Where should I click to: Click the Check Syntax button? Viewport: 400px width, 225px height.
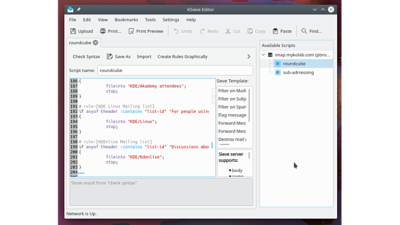86,56
